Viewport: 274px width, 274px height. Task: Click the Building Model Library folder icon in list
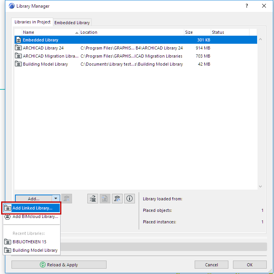click(18, 64)
